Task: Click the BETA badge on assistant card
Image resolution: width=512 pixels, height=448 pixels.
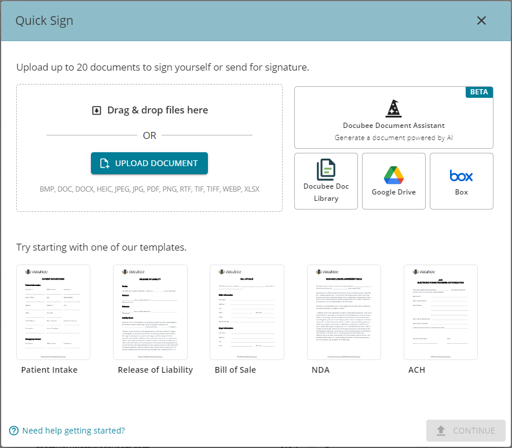Action: click(479, 92)
